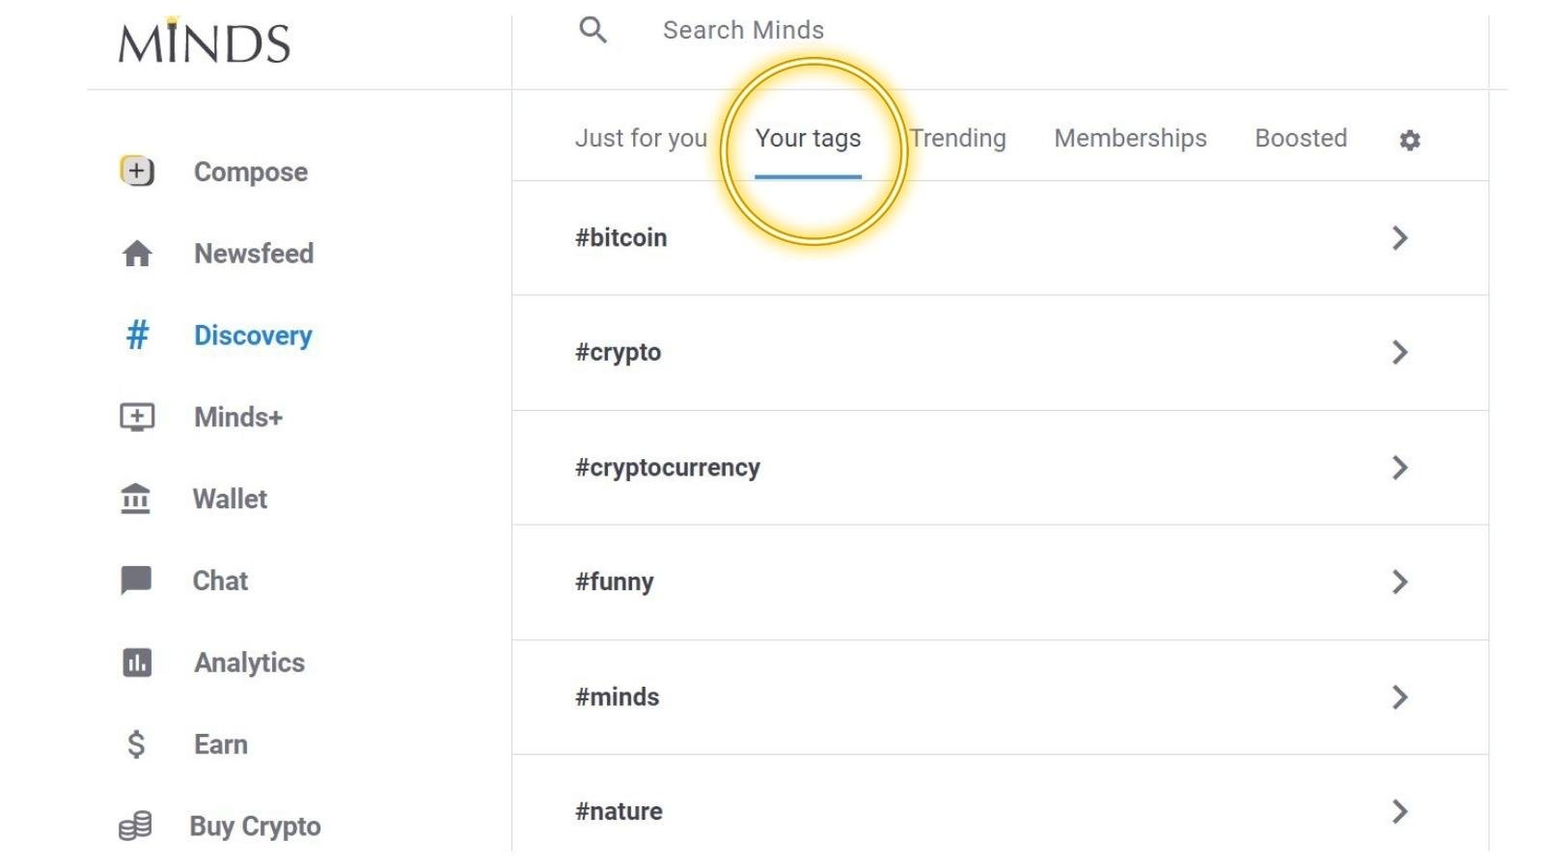This screenshot has width=1544, height=868.
Task: Open the discovery settings gear
Action: [x=1410, y=139]
